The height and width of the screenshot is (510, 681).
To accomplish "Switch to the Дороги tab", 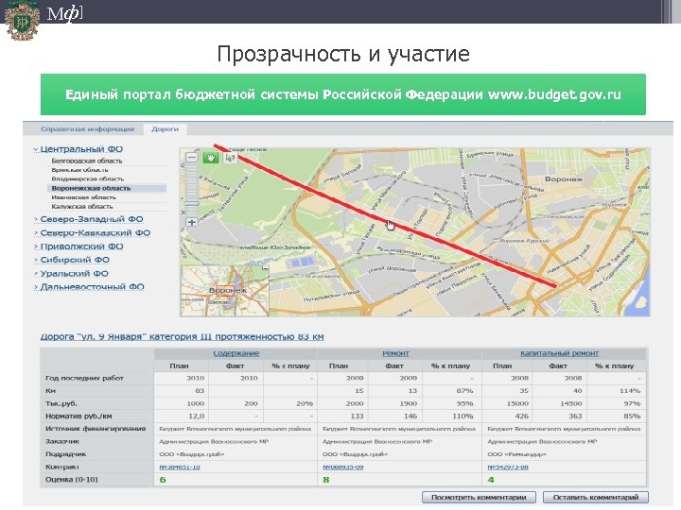I will (165, 128).
